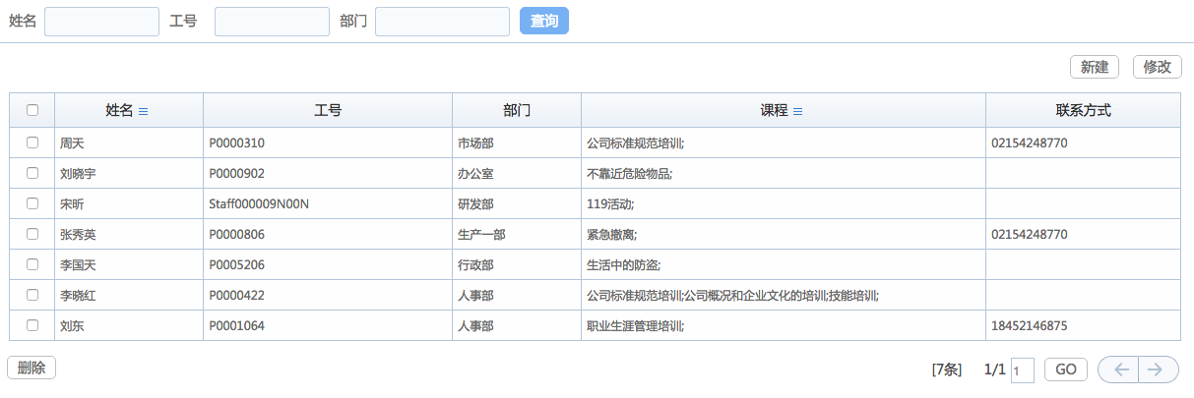Image resolution: width=1194 pixels, height=398 pixels.
Task: Focus the 姓名 search input field
Action: 101,22
